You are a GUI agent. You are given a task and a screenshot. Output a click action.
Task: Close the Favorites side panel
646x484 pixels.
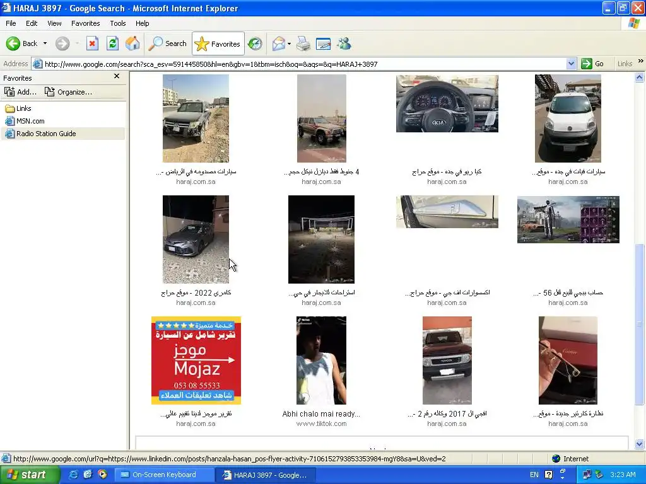[x=117, y=76]
